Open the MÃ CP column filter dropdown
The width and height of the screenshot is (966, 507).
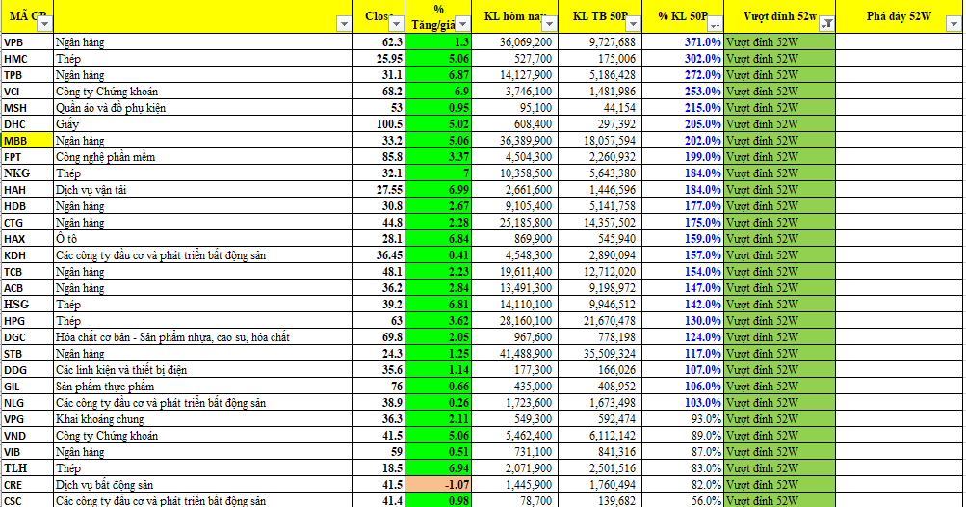tap(44, 24)
